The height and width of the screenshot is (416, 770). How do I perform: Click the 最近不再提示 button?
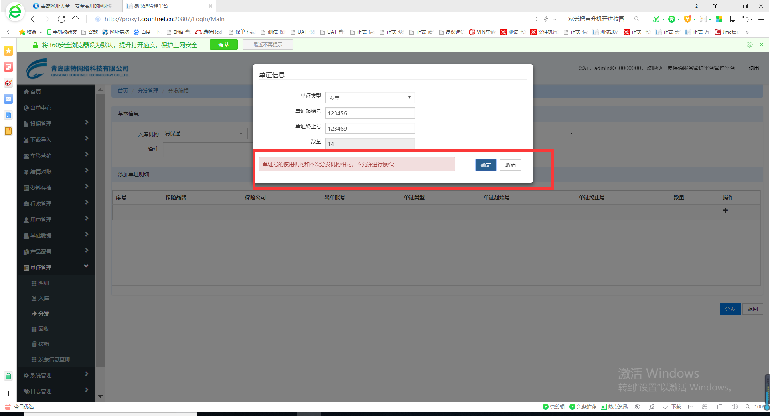tap(267, 45)
